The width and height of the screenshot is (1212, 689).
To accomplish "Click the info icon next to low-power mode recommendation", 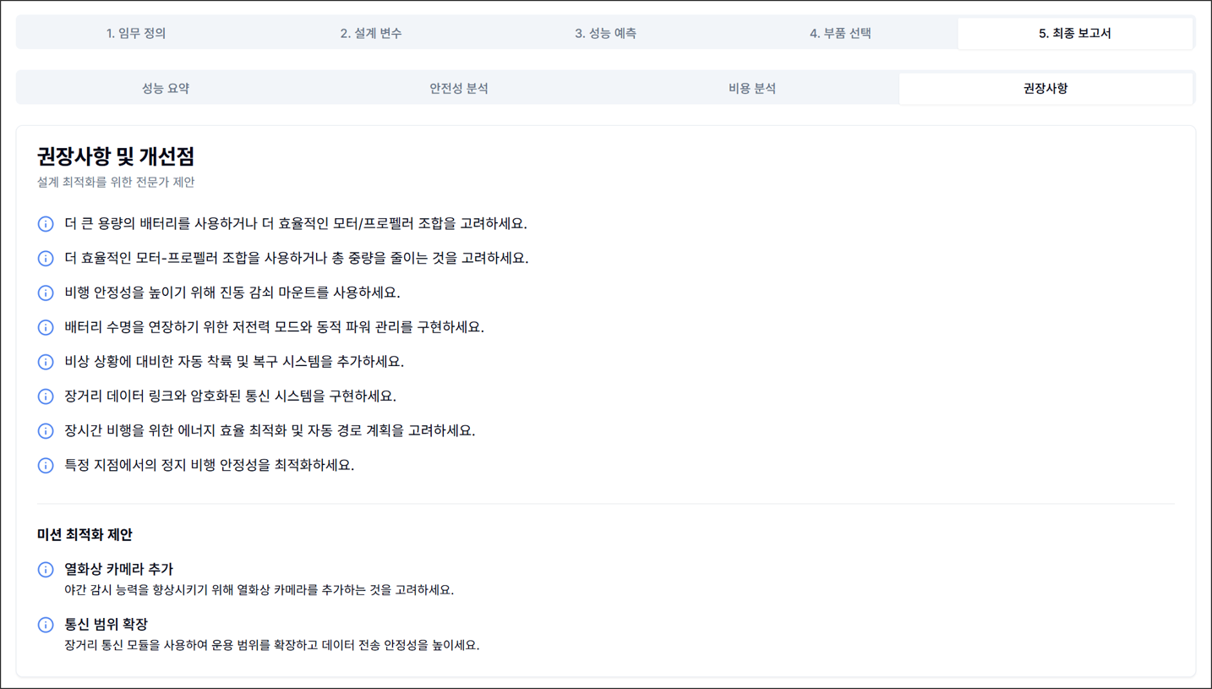I will pyautogui.click(x=46, y=327).
